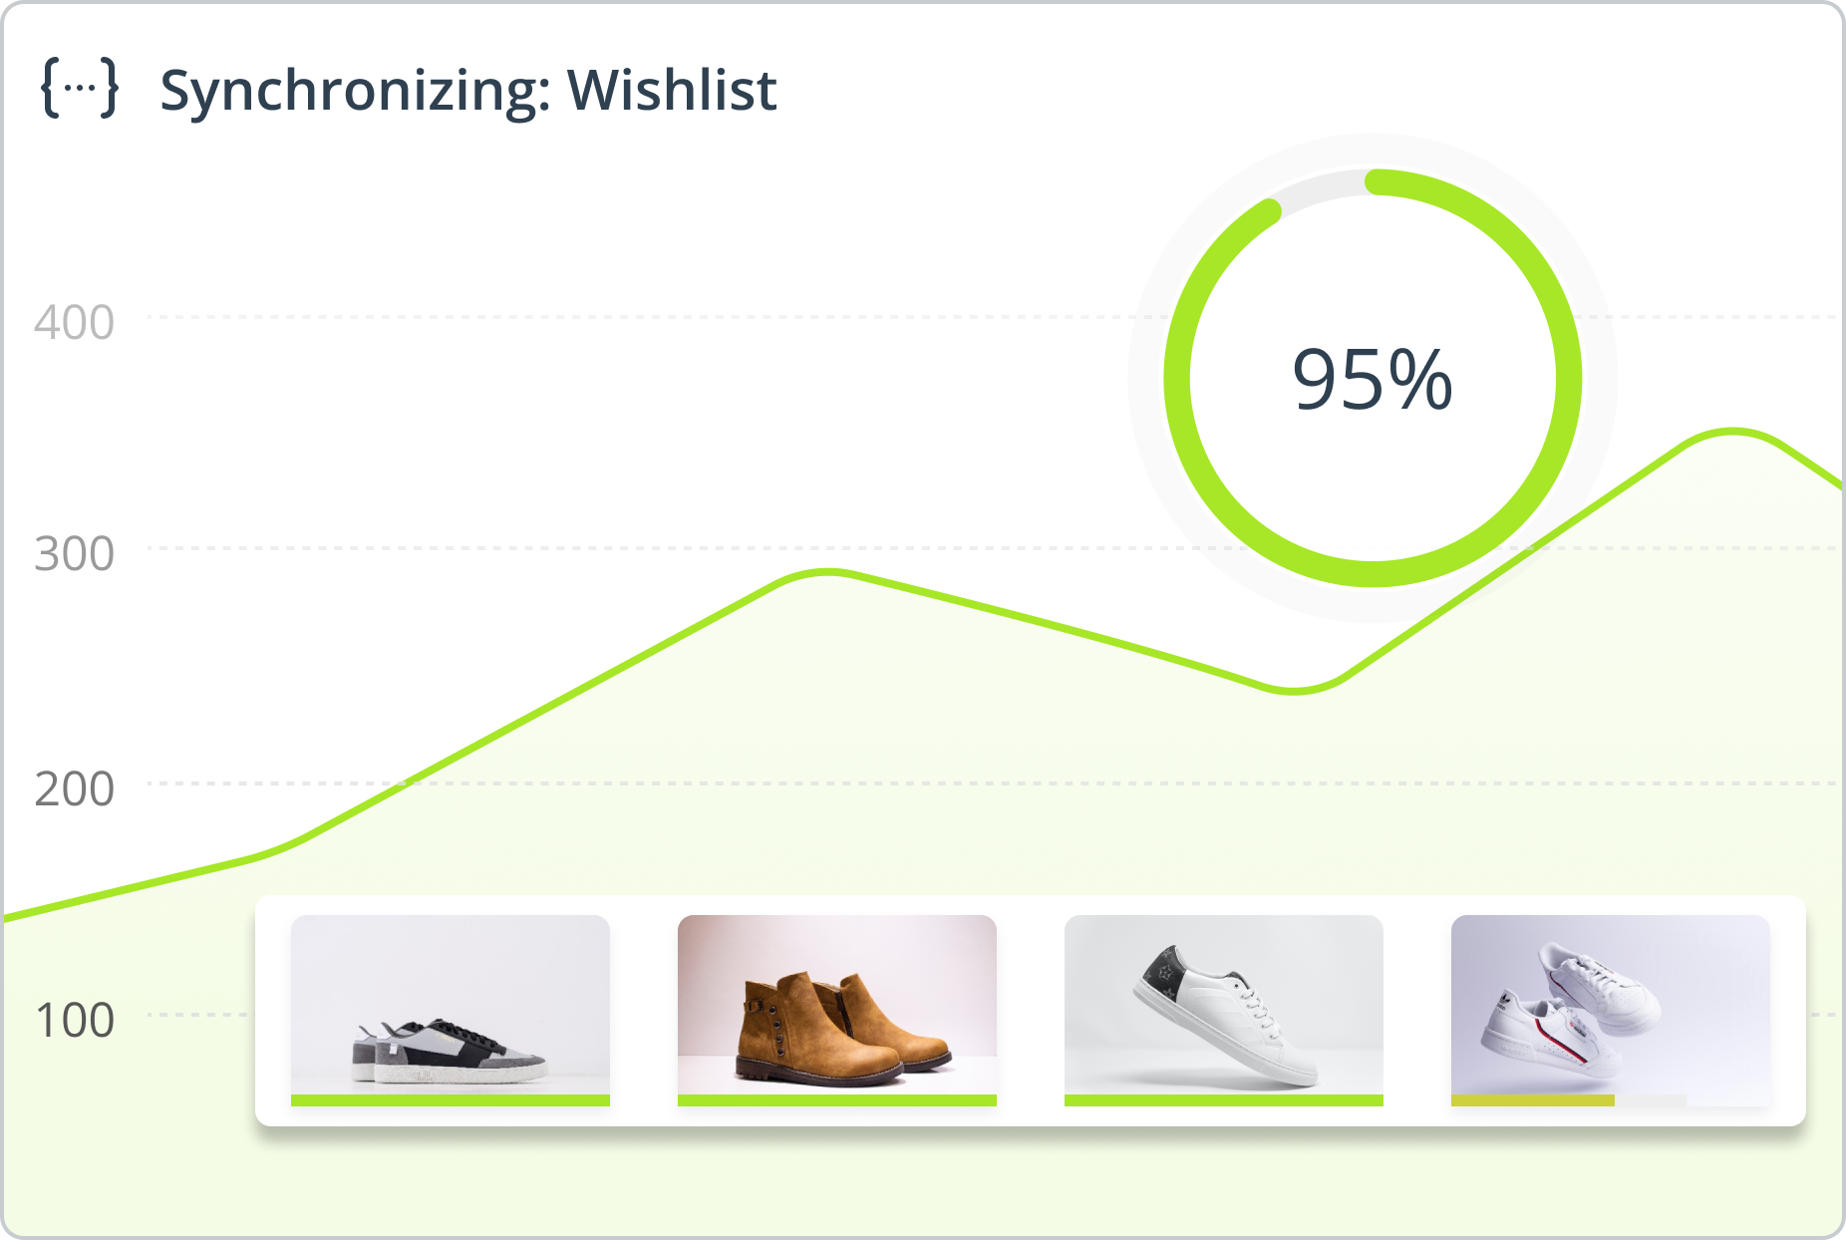Click progress bar under brown boots
The width and height of the screenshot is (1846, 1240).
(837, 1100)
